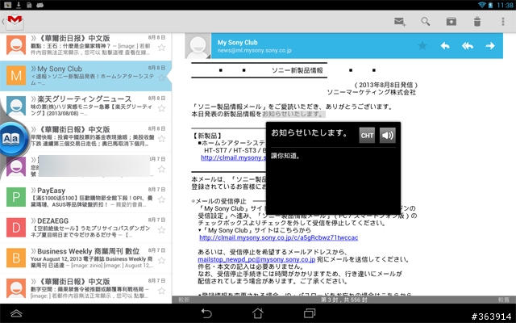Reply all to the Sony email
Screen dimensions: 516x323
(x=468, y=46)
